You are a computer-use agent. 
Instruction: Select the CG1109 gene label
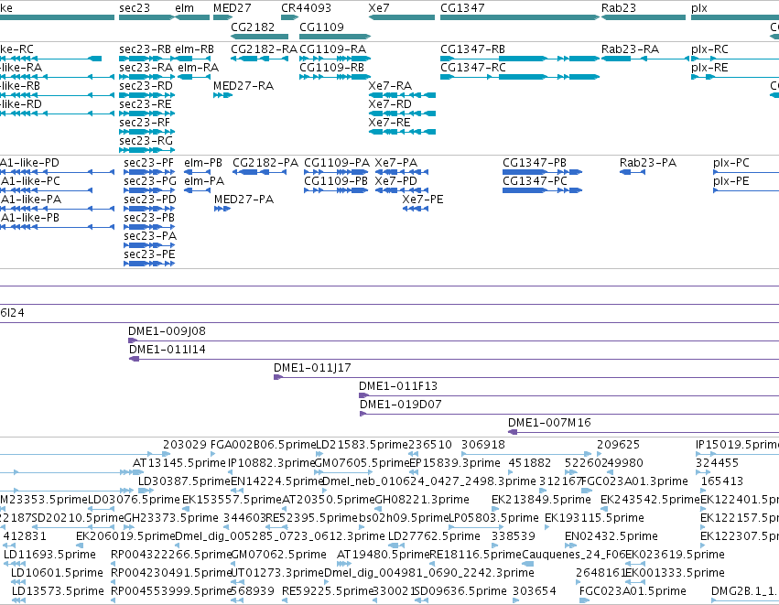[321, 27]
